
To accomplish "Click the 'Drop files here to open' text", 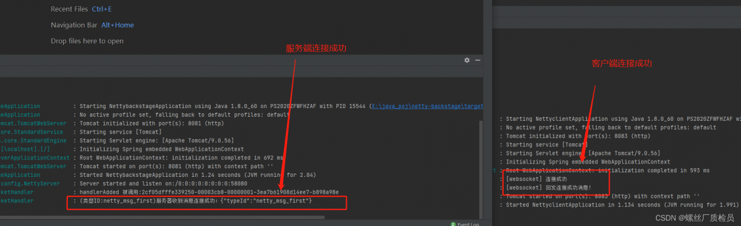I will [x=87, y=41].
